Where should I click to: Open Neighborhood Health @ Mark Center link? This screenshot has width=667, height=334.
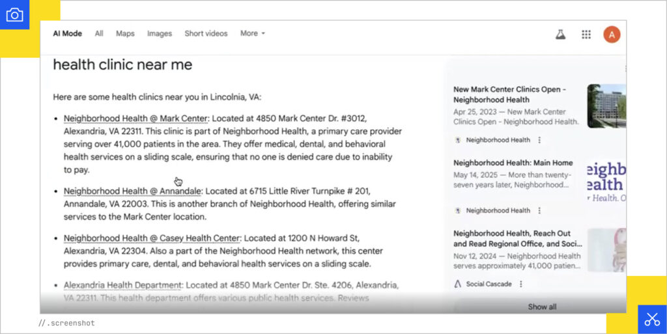click(x=135, y=118)
